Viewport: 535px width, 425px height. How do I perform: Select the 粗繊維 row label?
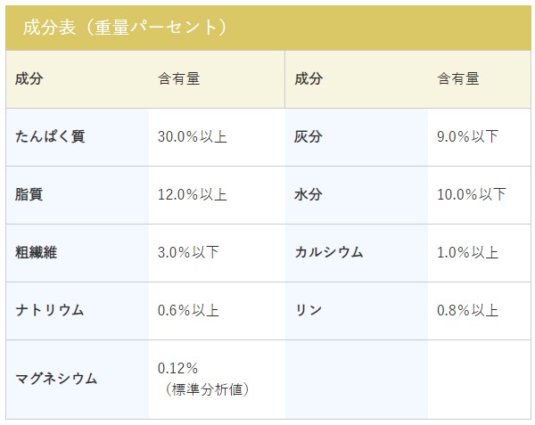37,252
